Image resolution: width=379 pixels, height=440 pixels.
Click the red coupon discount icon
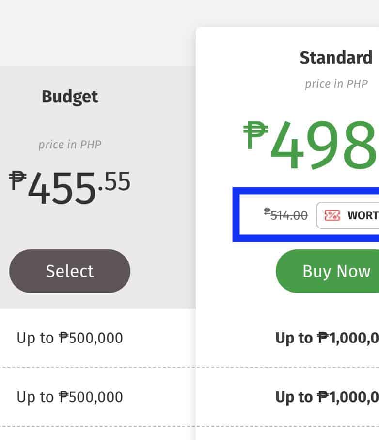(332, 215)
